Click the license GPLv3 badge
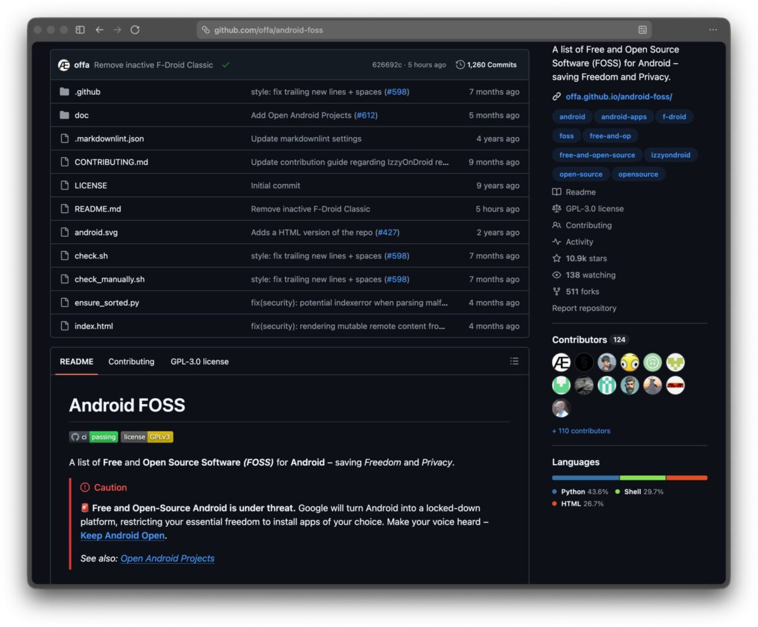Image resolution: width=758 pixels, height=627 pixels. (x=147, y=437)
